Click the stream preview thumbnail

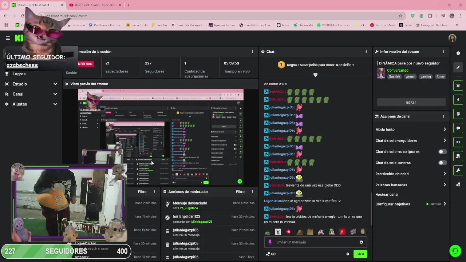[161, 137]
